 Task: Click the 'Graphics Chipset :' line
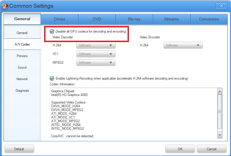click(64, 91)
